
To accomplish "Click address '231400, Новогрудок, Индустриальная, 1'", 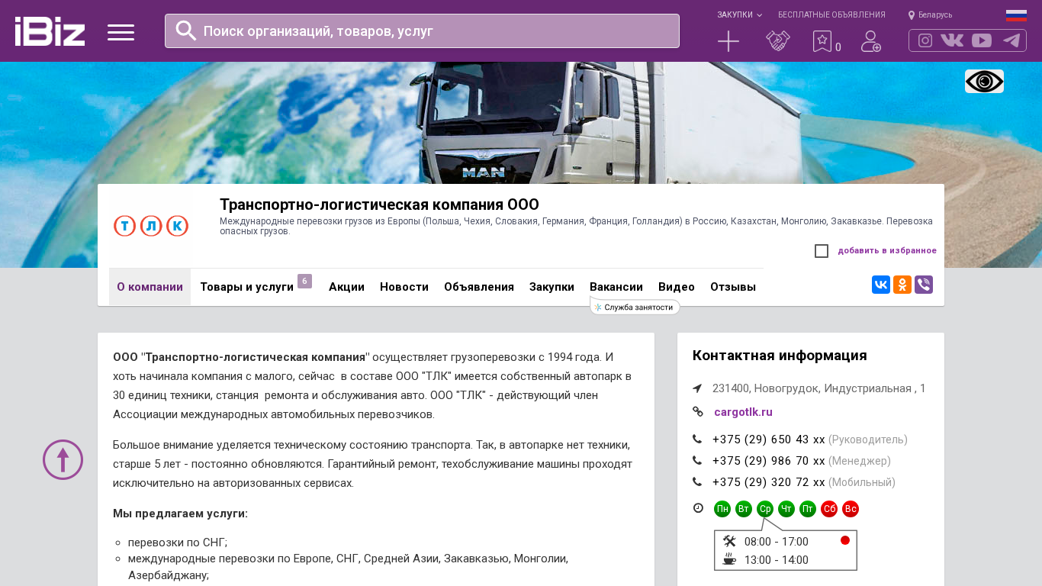I will 819,388.
